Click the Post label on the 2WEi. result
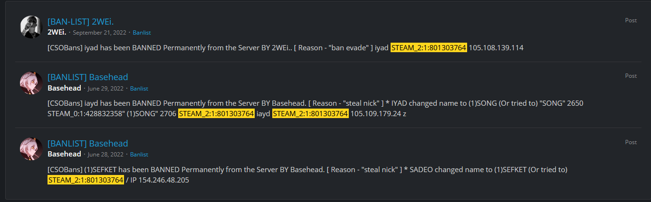 pyautogui.click(x=631, y=20)
